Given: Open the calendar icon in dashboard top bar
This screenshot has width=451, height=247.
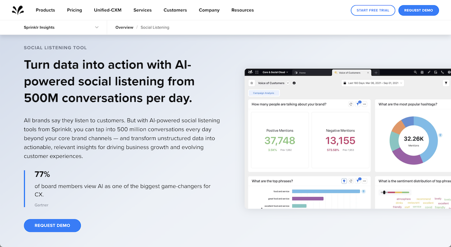Looking at the screenshot, I should [x=422, y=72].
